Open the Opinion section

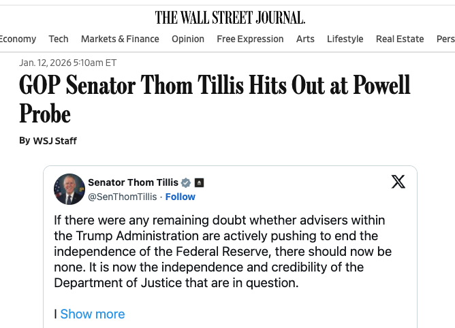pos(188,39)
